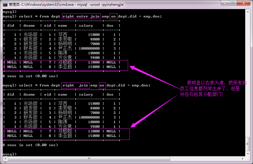Click name 邓聪聪 in first result table

(x=65, y=62)
